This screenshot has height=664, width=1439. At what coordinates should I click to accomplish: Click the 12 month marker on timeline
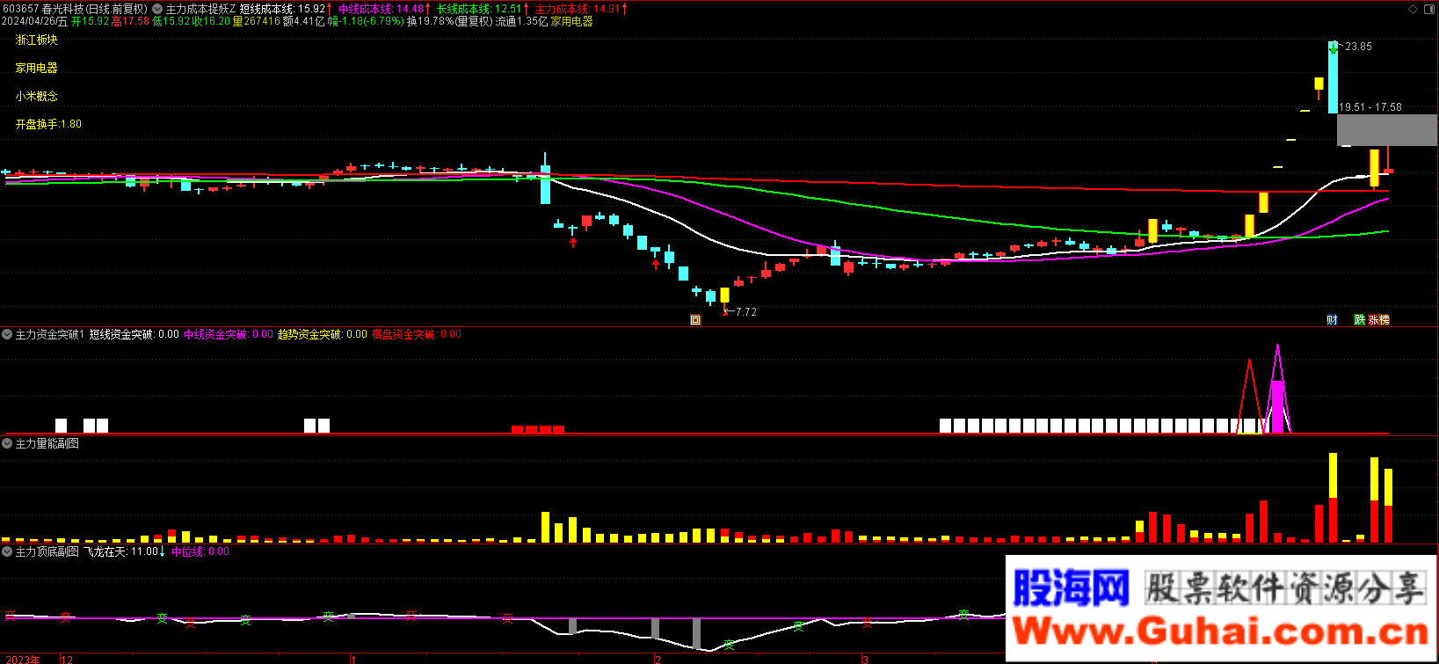[67, 659]
